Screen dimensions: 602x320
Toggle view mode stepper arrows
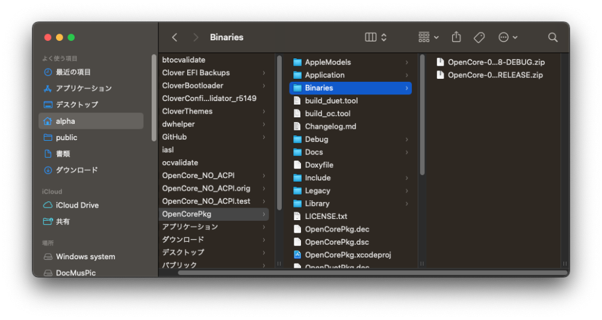pos(383,37)
